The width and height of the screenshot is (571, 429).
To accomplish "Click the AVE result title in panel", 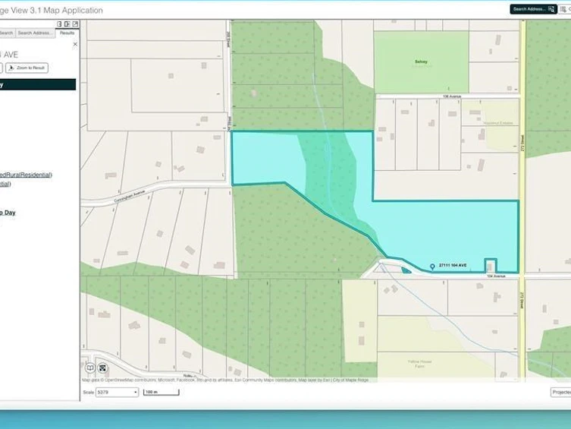I will (10, 55).
